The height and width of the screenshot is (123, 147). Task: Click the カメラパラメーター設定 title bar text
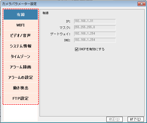(x=19, y=4)
